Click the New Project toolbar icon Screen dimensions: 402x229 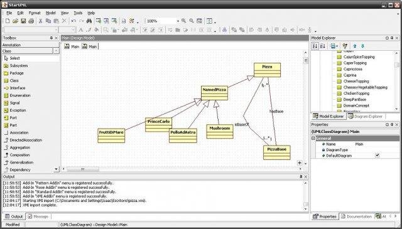tap(8, 21)
